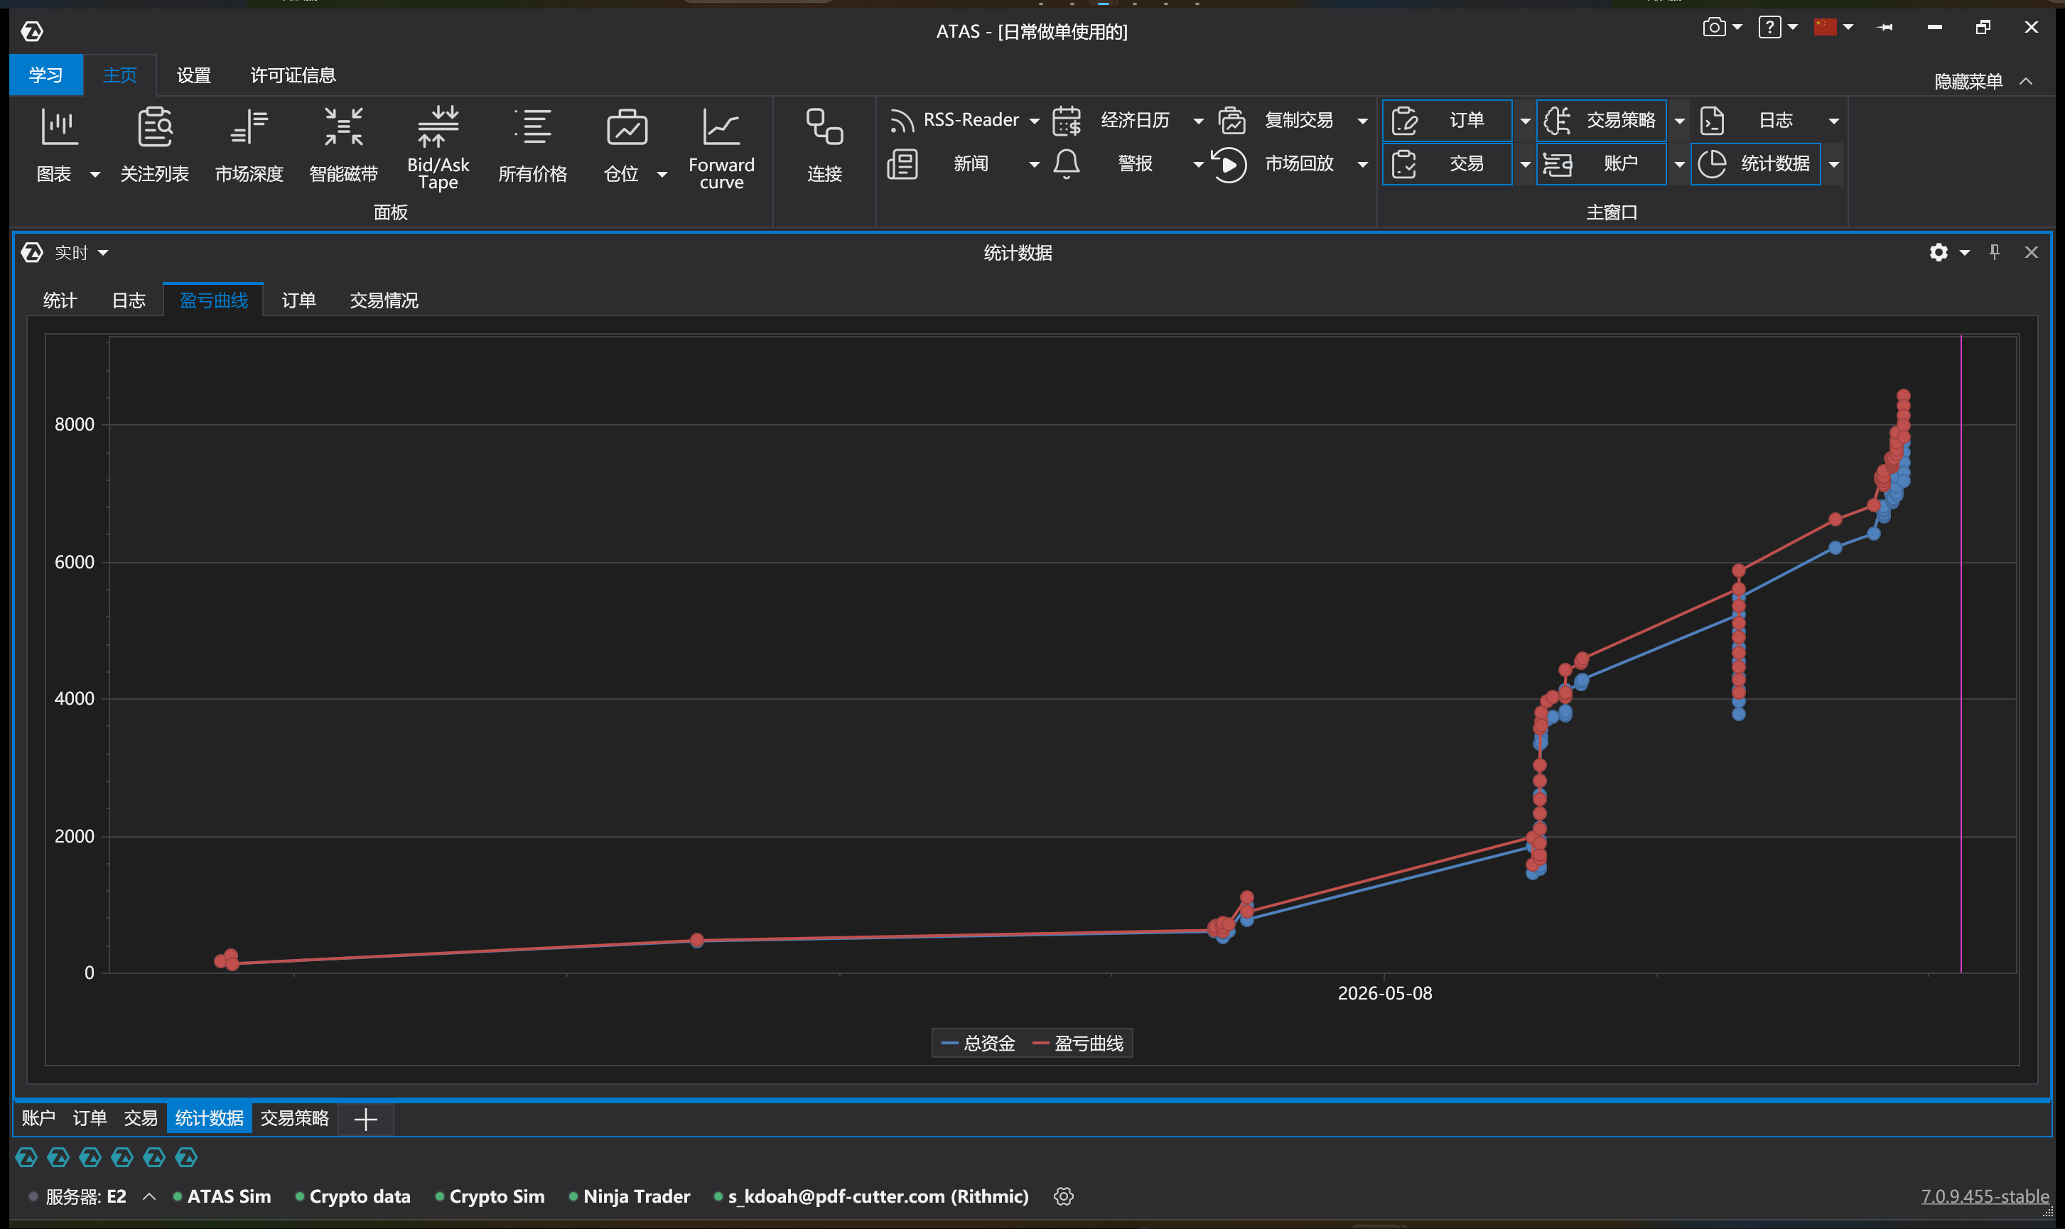Open the RSS-Reader icon
The image size is (2065, 1229).
point(901,121)
